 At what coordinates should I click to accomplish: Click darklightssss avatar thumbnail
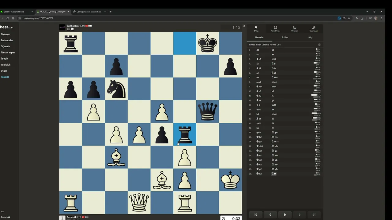click(x=62, y=28)
